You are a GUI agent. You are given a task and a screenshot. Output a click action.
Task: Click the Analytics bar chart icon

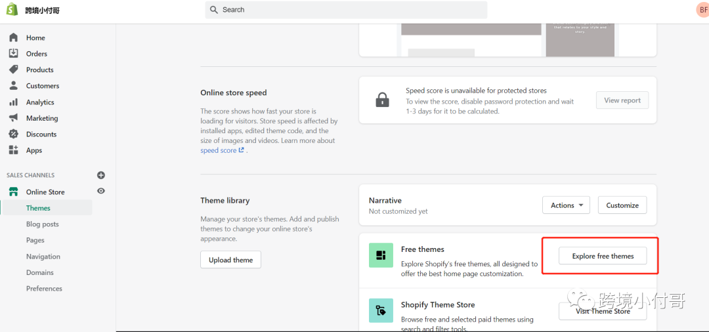[x=14, y=102]
